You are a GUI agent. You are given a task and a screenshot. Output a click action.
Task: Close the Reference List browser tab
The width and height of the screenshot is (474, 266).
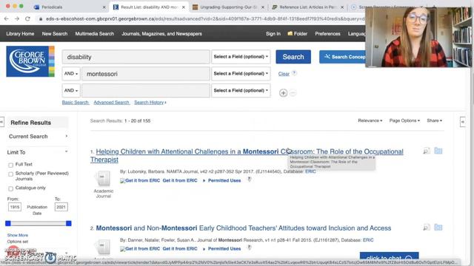pyautogui.click(x=342, y=7)
